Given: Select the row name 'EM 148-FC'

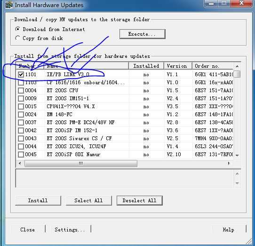Looking at the screenshot, I should pos(60,114).
